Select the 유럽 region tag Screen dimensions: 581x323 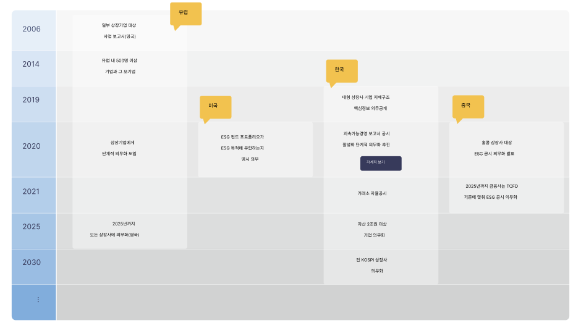coord(185,14)
